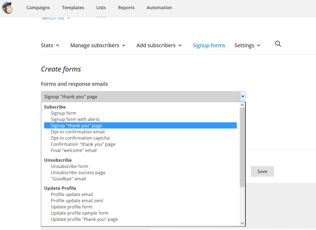Choose 'Opt-in confirmation captcha' option
This screenshot has width=316, height=230.
[80, 138]
